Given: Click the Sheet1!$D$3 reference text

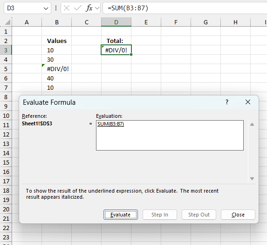Looking at the screenshot, I should tap(37, 123).
